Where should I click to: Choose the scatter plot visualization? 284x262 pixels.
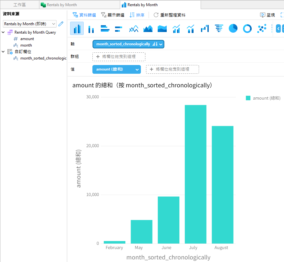(x=261, y=28)
